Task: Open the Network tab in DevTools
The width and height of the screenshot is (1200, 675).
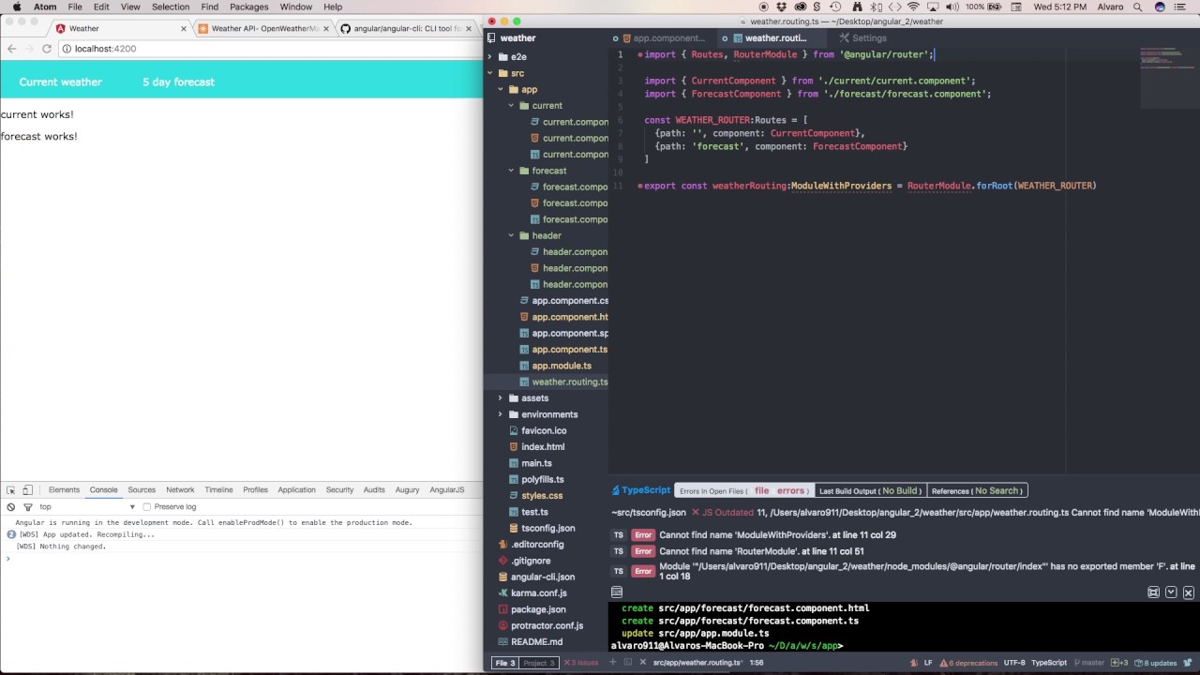Action: [x=180, y=490]
